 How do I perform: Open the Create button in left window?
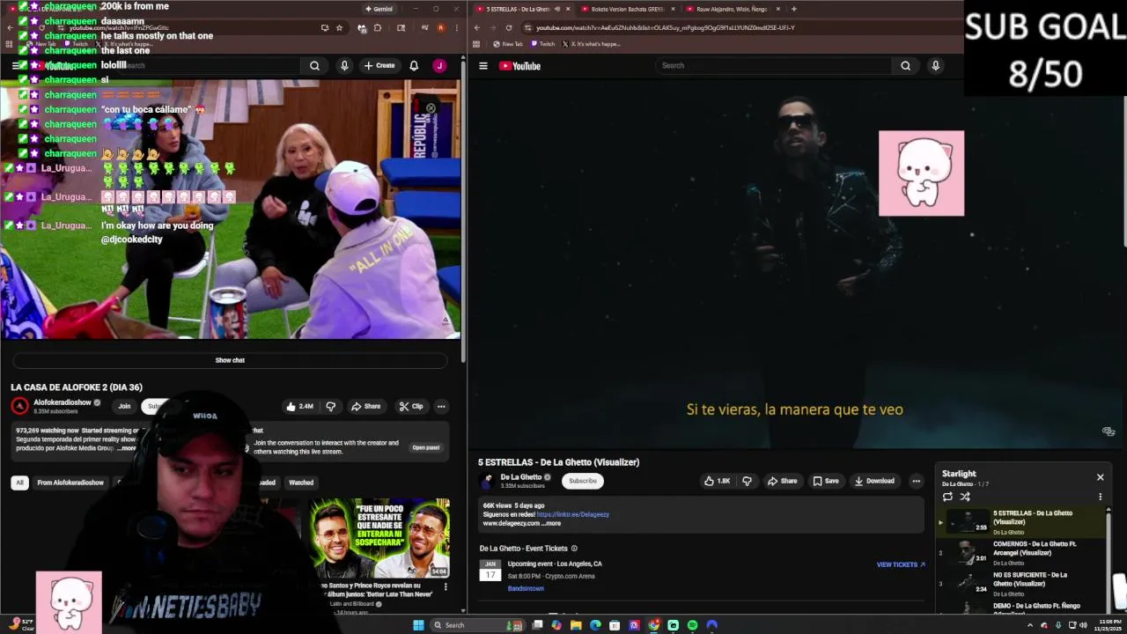click(379, 65)
